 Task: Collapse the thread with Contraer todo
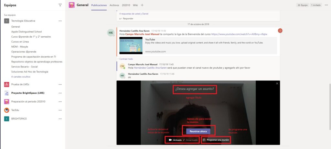click(x=126, y=59)
